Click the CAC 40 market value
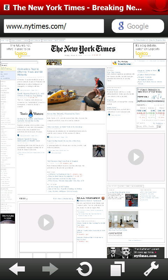This screenshot has height=280, width=168. pos(160,113)
